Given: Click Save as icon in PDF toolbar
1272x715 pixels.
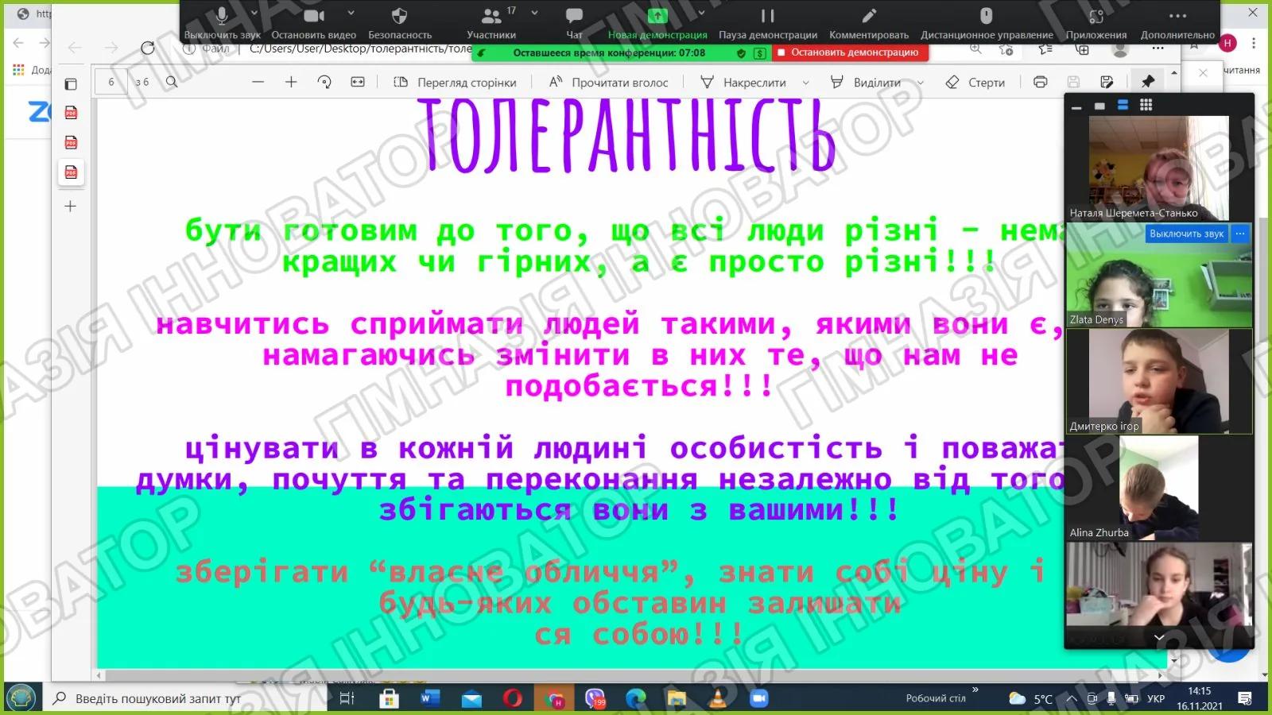Looking at the screenshot, I should coord(1107,82).
